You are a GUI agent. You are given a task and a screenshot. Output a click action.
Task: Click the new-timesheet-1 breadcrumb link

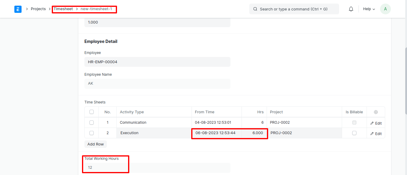[96, 9]
